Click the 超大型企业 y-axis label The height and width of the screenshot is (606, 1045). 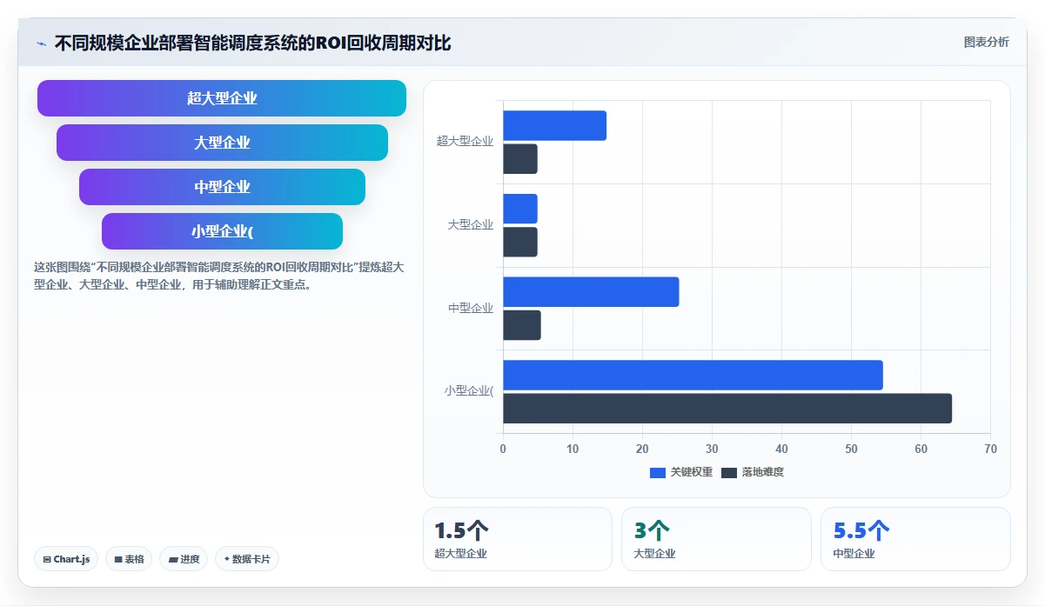pos(465,142)
